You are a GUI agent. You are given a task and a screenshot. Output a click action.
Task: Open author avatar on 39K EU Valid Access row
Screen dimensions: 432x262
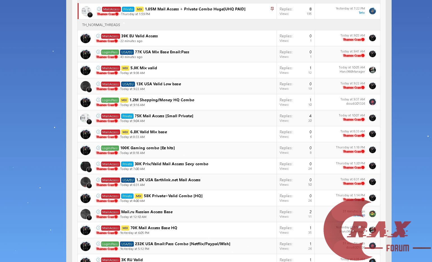pos(86,38)
